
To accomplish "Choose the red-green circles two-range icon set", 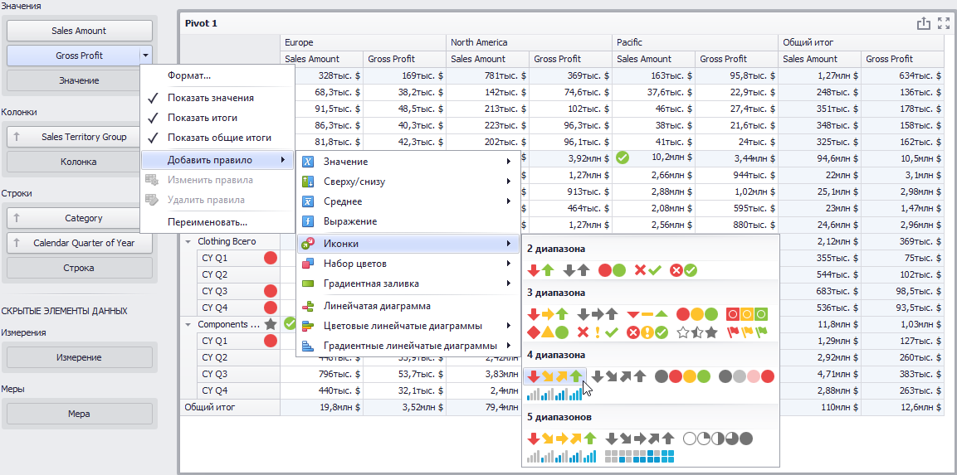I will tap(613, 269).
